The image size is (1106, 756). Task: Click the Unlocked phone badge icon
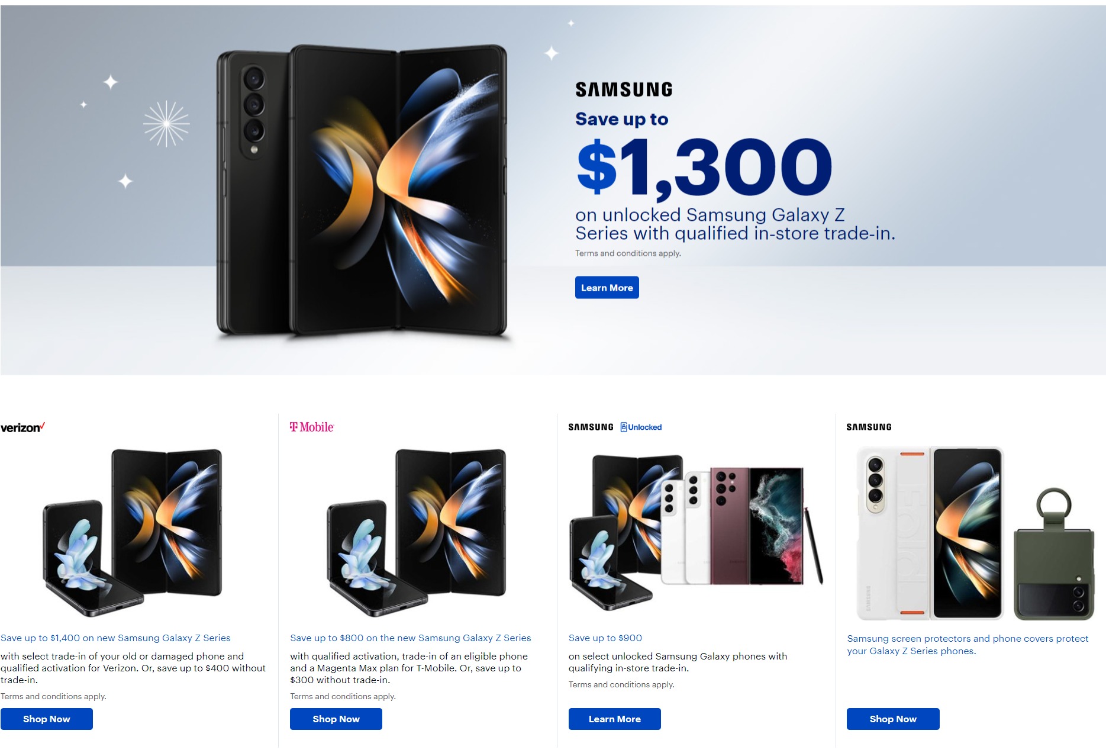click(641, 427)
